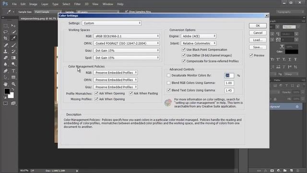The width and height of the screenshot is (307, 173).
Task: Click the Save... button
Action: click(258, 47)
